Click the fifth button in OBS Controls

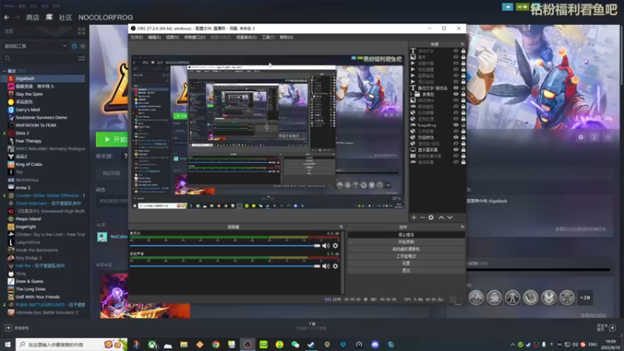[406, 264]
